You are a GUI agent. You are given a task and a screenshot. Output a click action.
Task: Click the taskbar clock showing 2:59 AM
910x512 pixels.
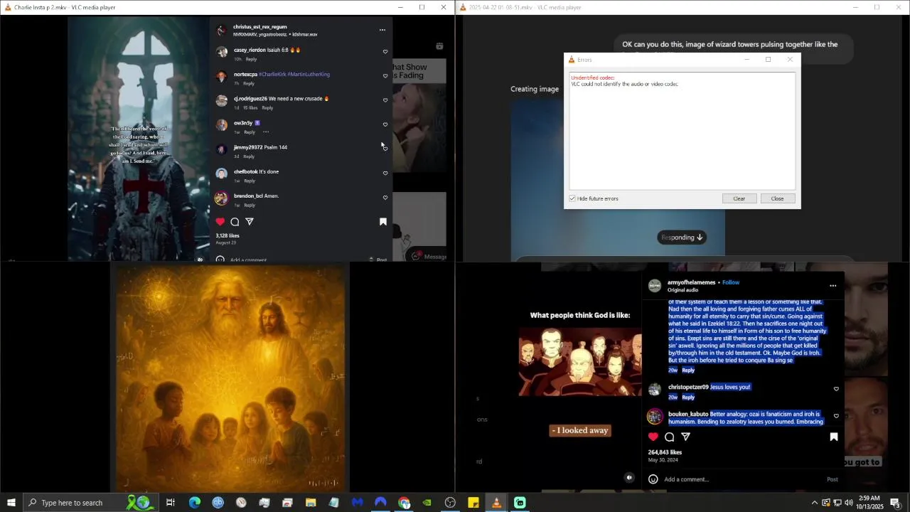pyautogui.click(x=869, y=503)
